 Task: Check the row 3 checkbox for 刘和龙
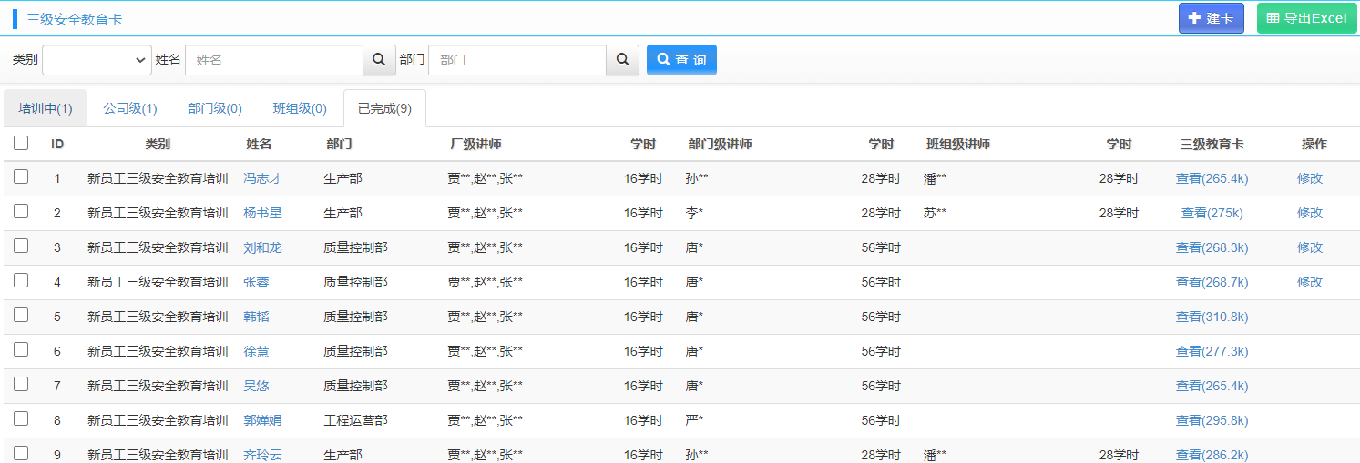[21, 247]
